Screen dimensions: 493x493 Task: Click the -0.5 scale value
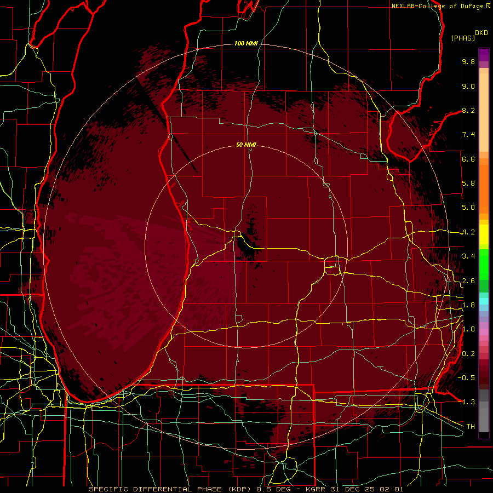[466, 378]
